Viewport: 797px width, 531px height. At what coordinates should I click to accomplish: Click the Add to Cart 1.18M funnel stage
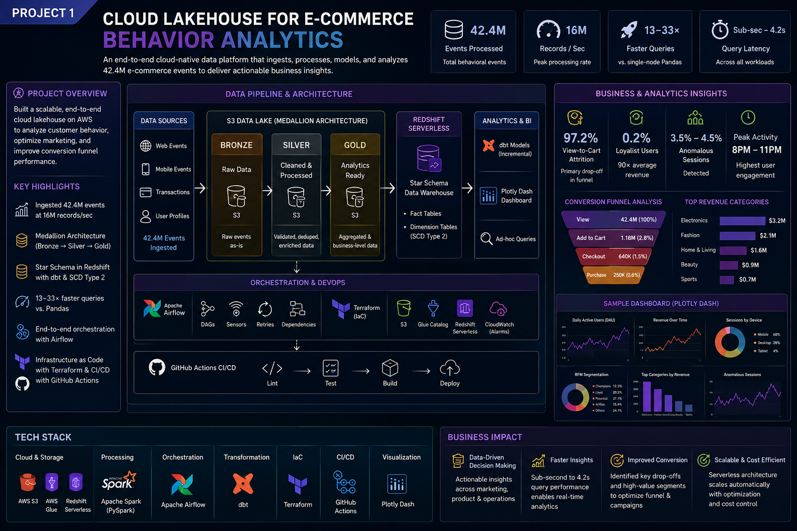tap(614, 238)
